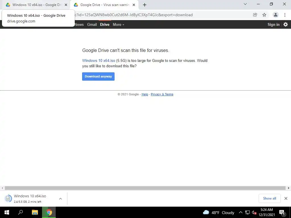This screenshot has height=218, width=291.
Task: Open a new browser tab
Action: [x=145, y=5]
